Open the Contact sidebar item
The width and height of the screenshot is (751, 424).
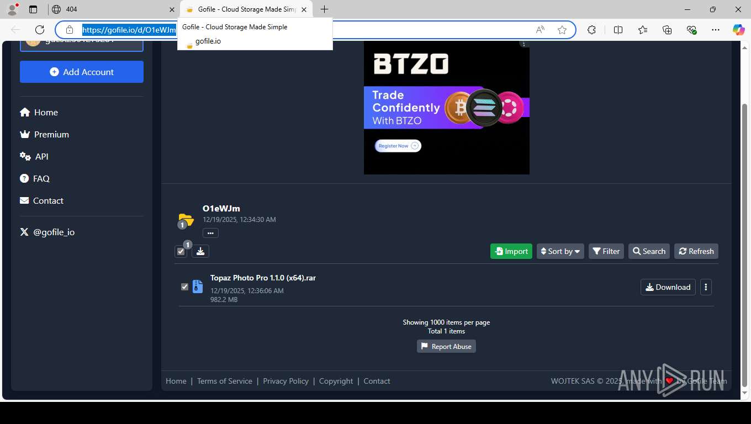pyautogui.click(x=41, y=200)
